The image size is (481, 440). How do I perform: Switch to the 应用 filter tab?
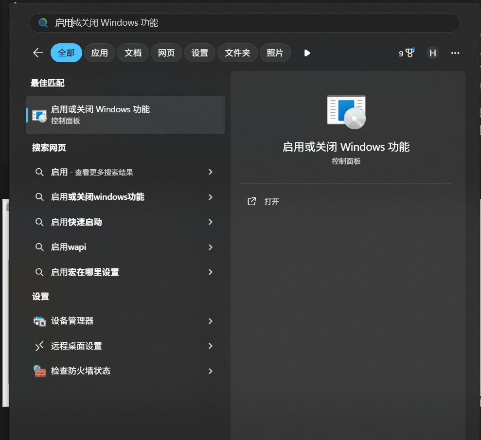100,53
